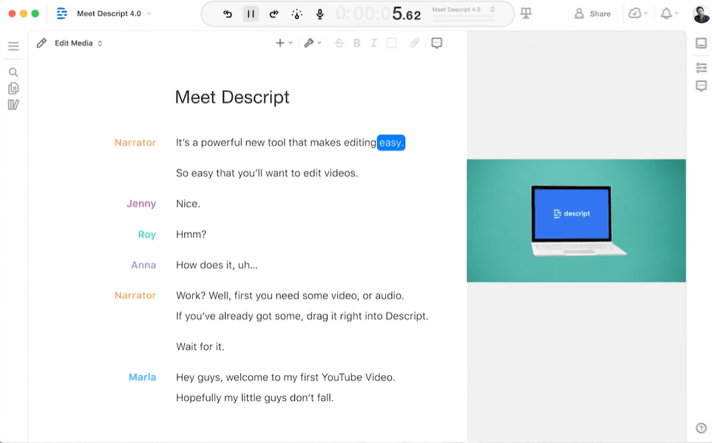Toggle italic formatting
The height and width of the screenshot is (443, 712).
(374, 44)
